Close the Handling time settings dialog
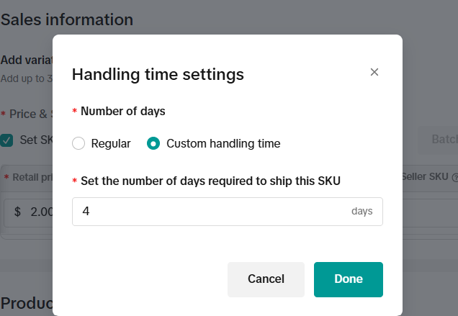The height and width of the screenshot is (316, 458). pyautogui.click(x=374, y=72)
